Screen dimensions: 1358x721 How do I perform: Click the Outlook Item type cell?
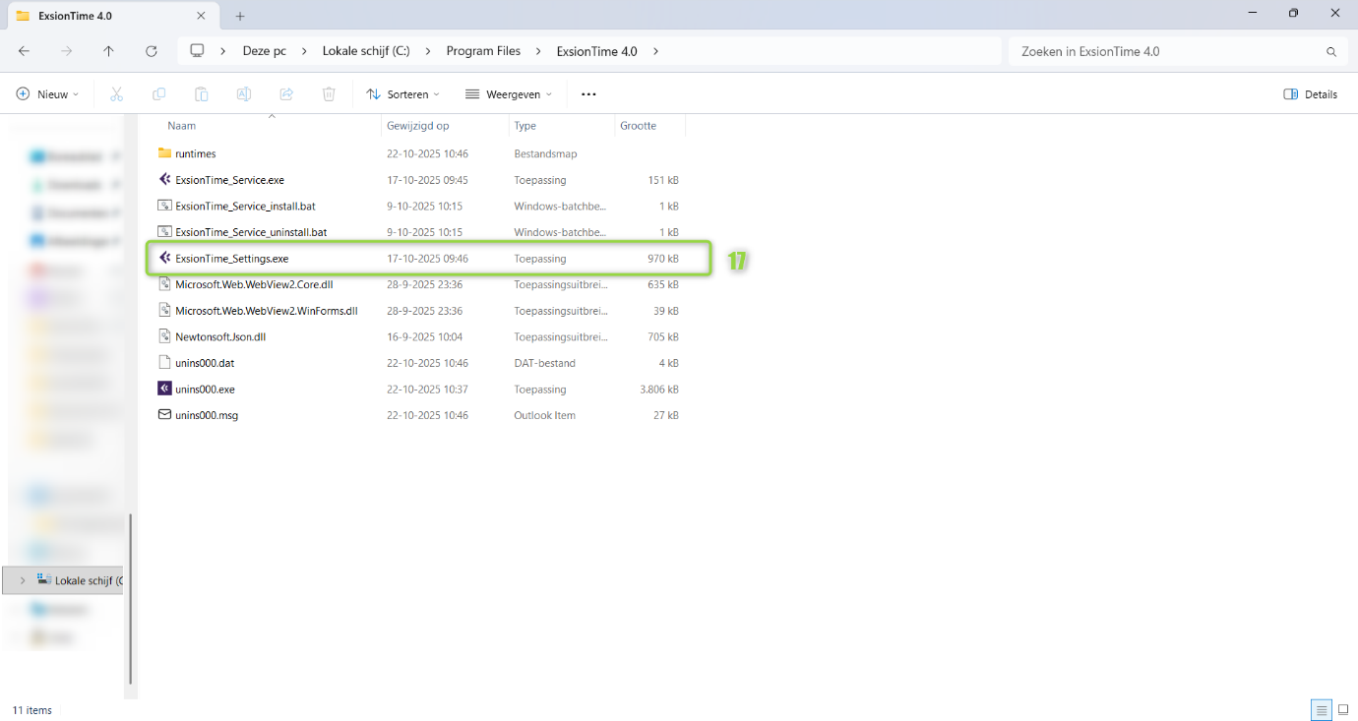[x=544, y=415]
